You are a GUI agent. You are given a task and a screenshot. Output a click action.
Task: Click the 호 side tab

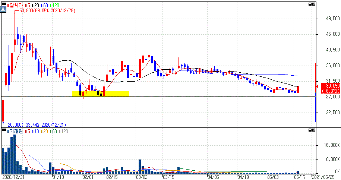point(3,9)
